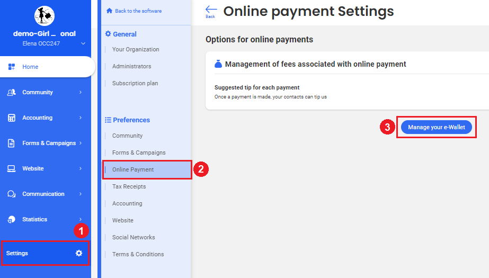Select Online Payment in Preferences
This screenshot has height=278, width=489.
133,169
